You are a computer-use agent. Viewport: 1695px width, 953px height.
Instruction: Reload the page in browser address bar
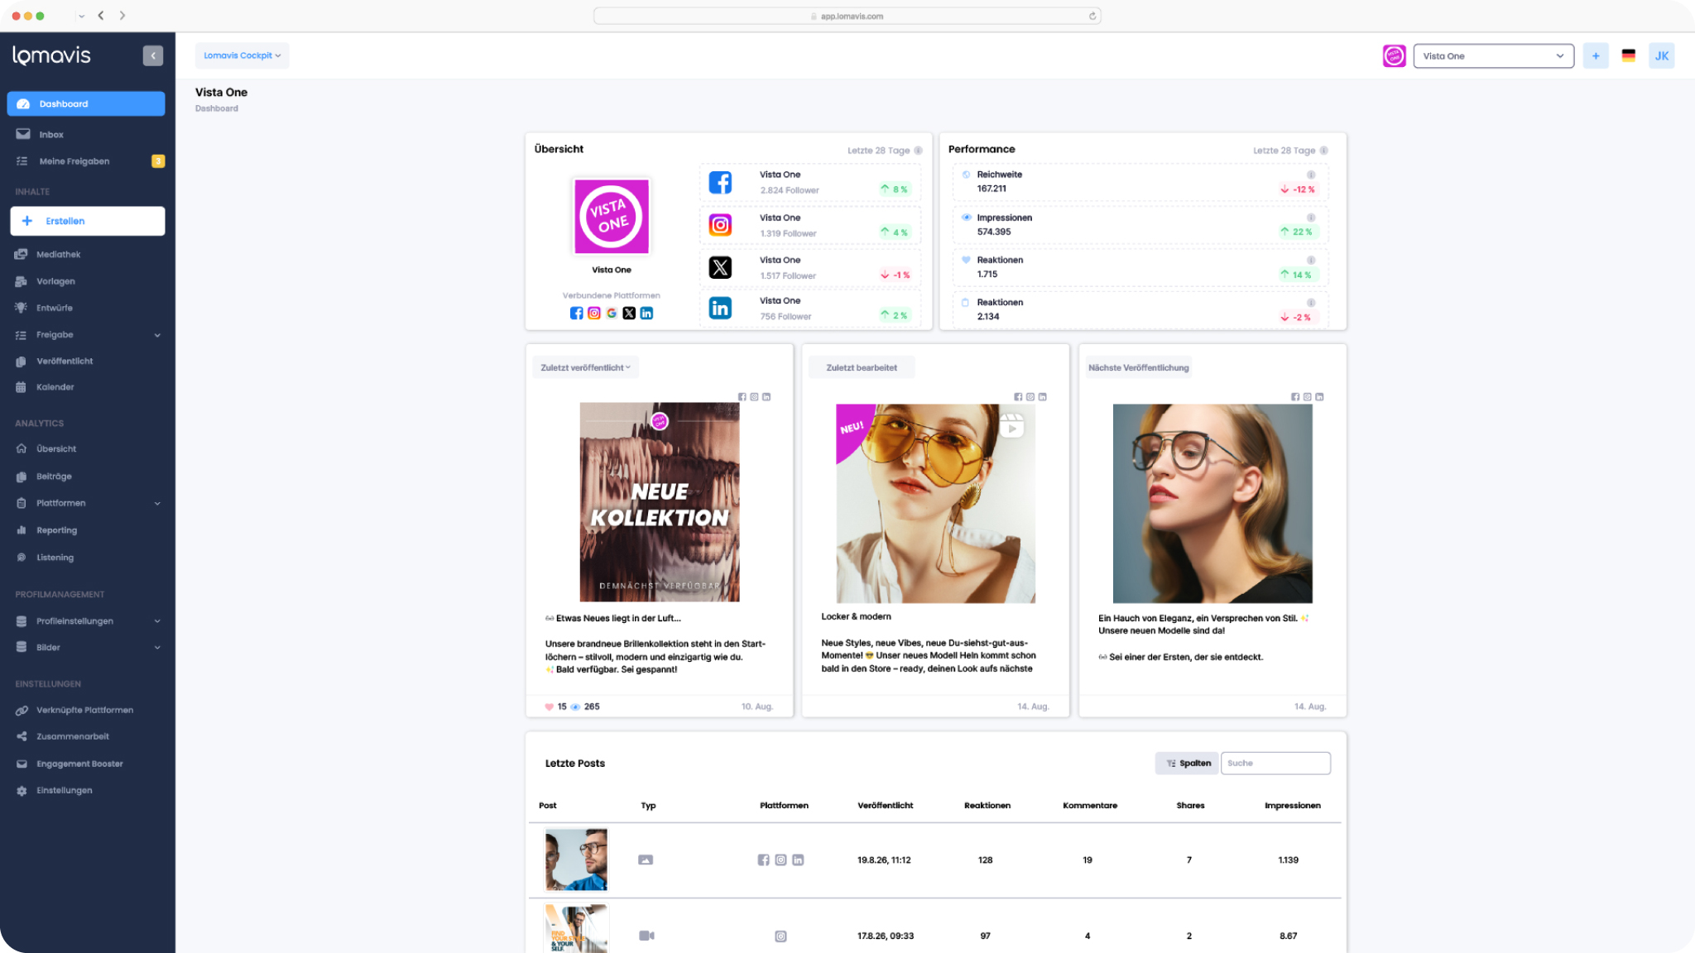[1092, 16]
